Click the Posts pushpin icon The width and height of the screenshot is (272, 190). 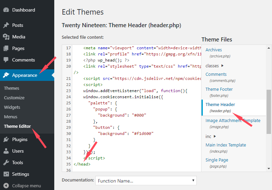pos(6,25)
